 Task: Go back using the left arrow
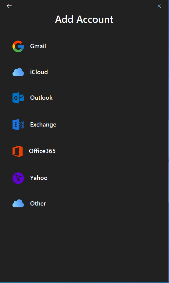(x=9, y=6)
